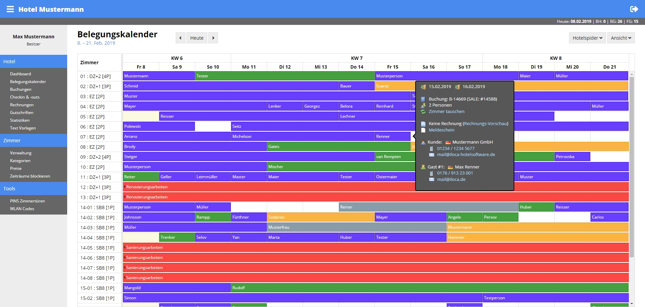Click the guest icon beside Gast #1
645x307 pixels.
[x=423, y=167]
